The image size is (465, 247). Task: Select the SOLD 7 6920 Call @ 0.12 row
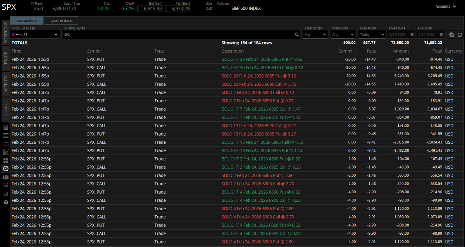click(237, 92)
